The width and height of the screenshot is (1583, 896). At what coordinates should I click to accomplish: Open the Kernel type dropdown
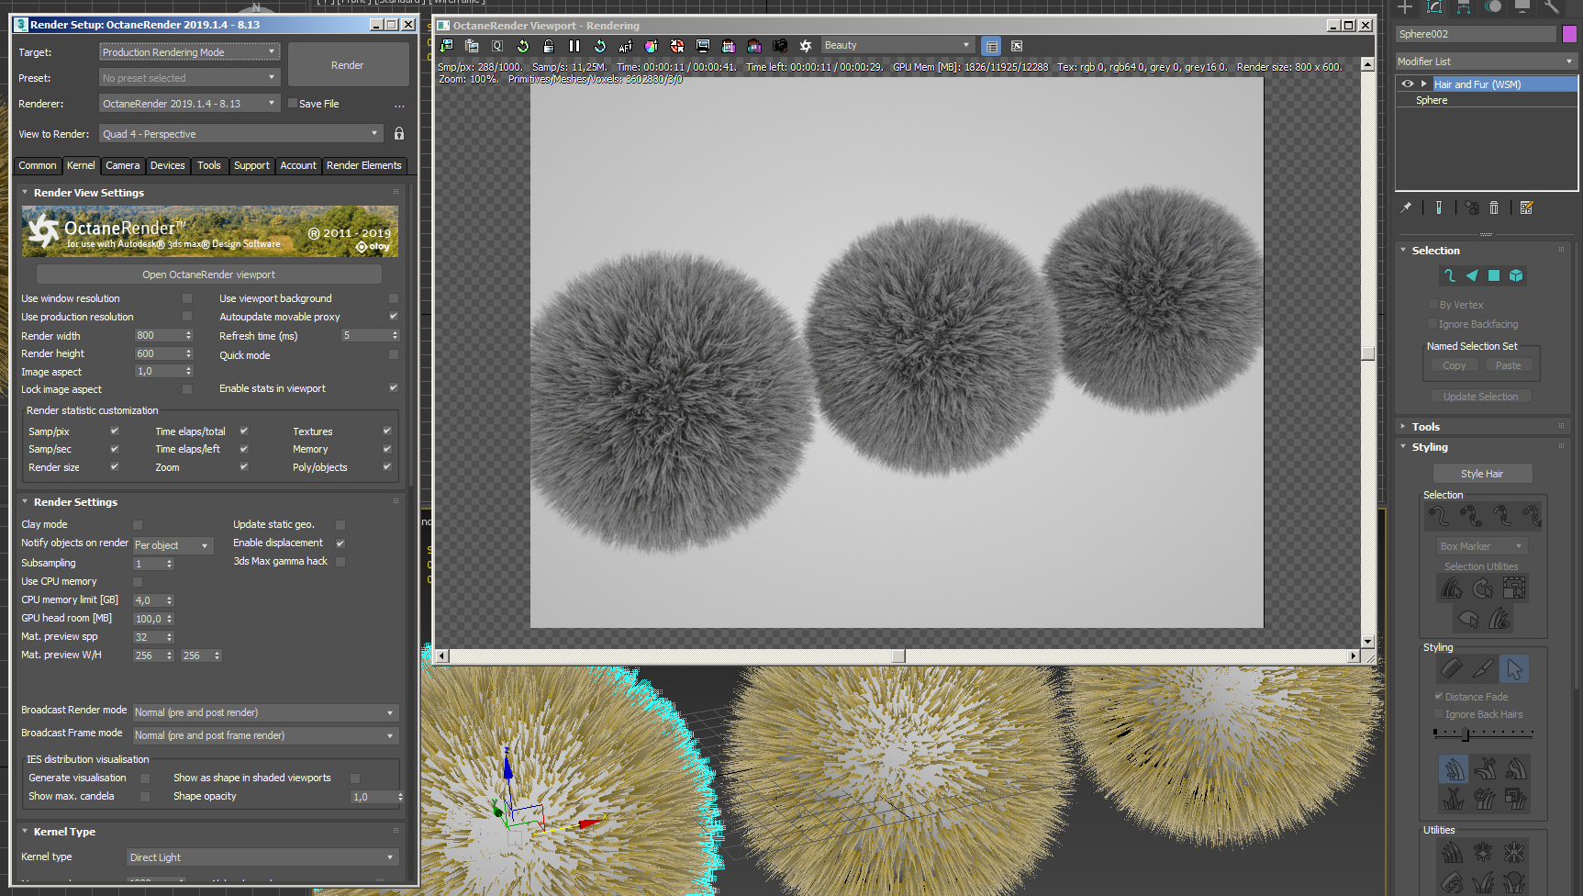(x=262, y=857)
